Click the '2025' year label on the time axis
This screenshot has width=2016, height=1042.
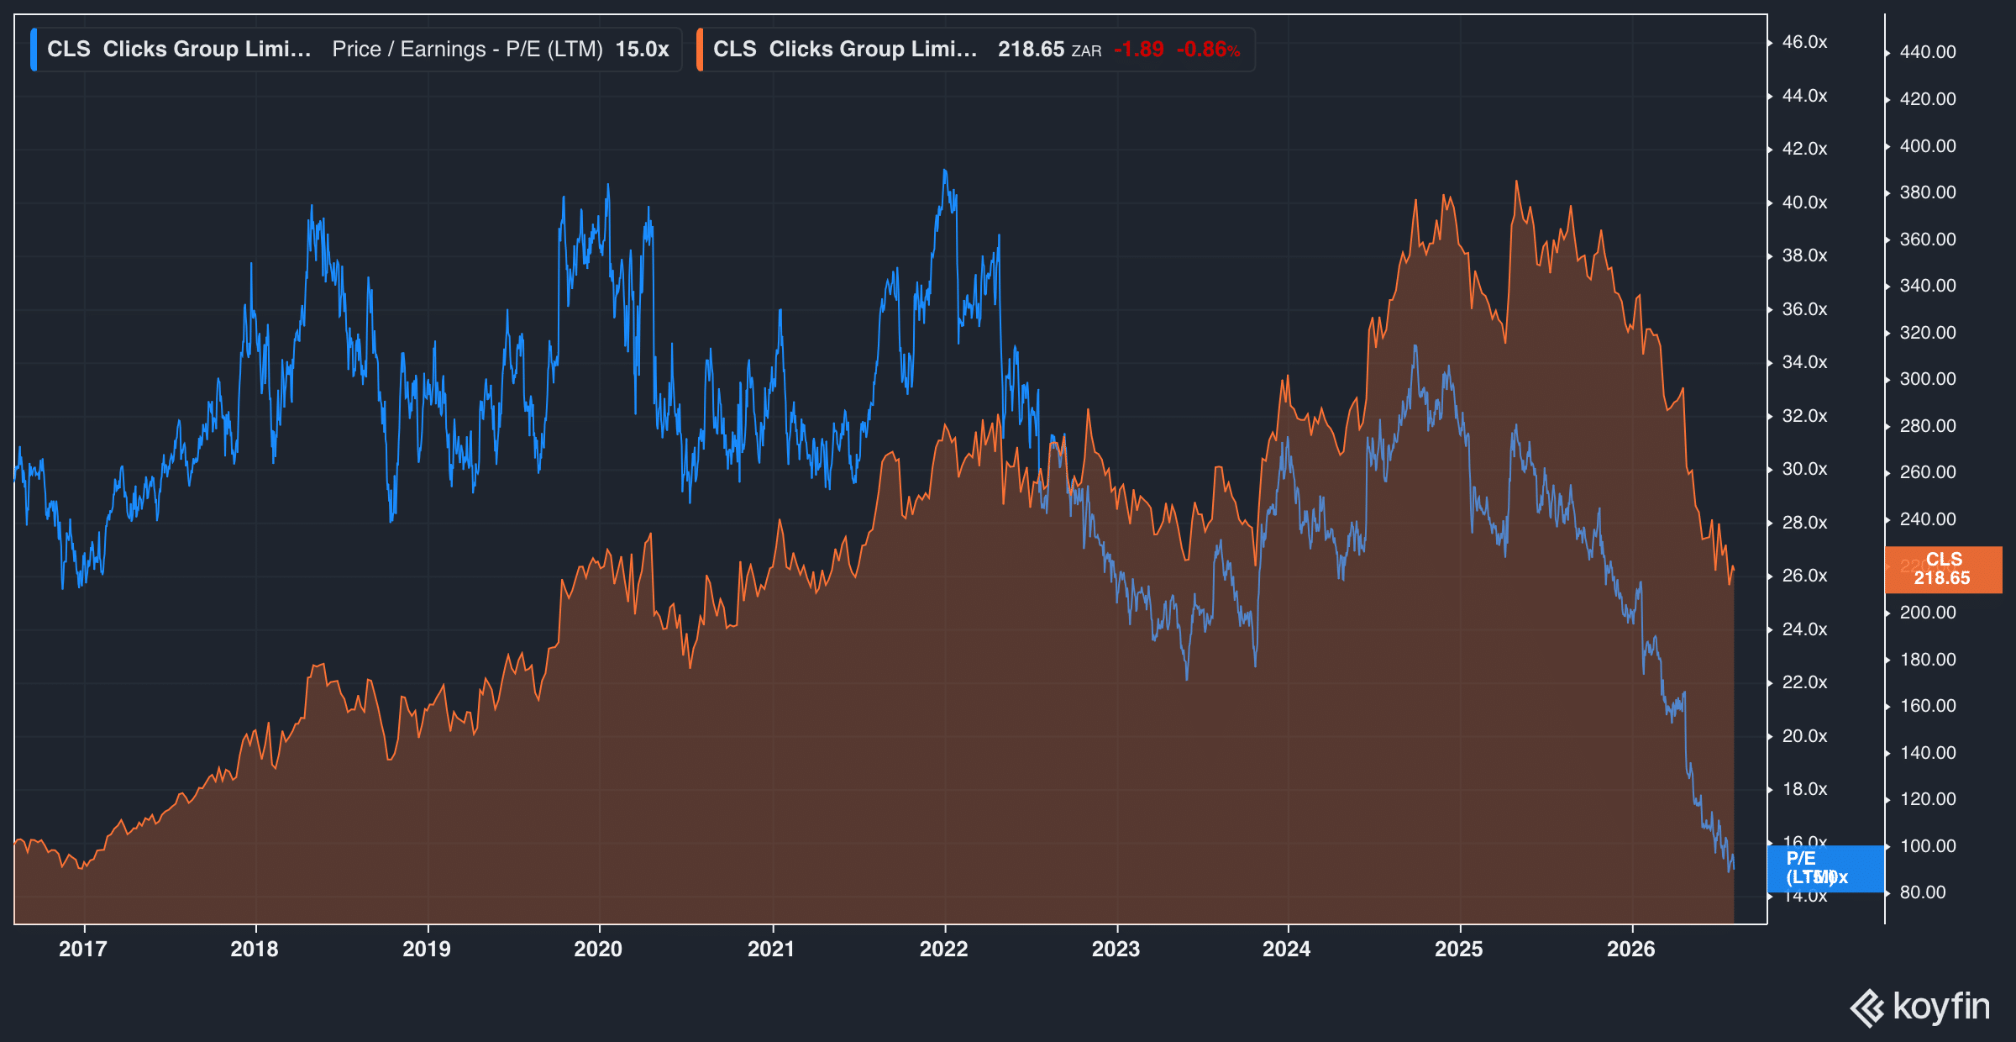(x=1459, y=950)
